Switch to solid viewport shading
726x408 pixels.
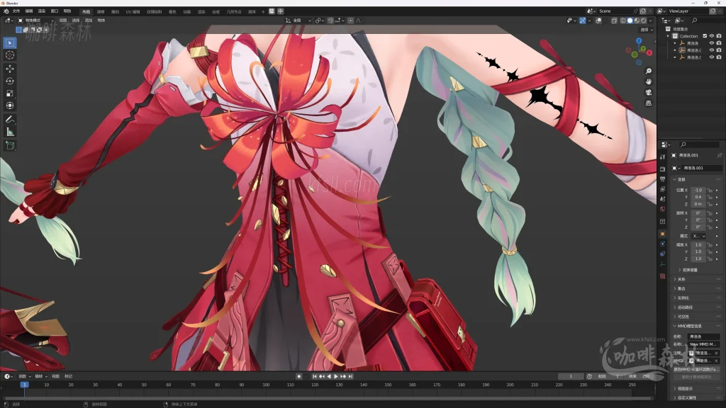[x=630, y=21]
